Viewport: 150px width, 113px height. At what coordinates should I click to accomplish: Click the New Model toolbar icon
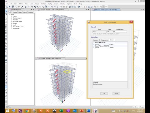tap(7, 7)
